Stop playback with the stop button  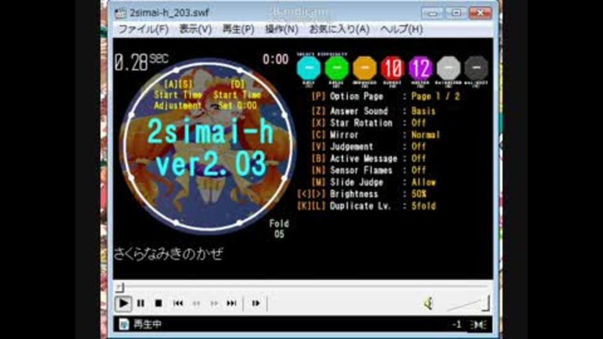[158, 303]
